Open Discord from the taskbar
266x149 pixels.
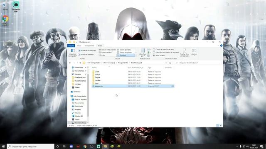point(71,147)
